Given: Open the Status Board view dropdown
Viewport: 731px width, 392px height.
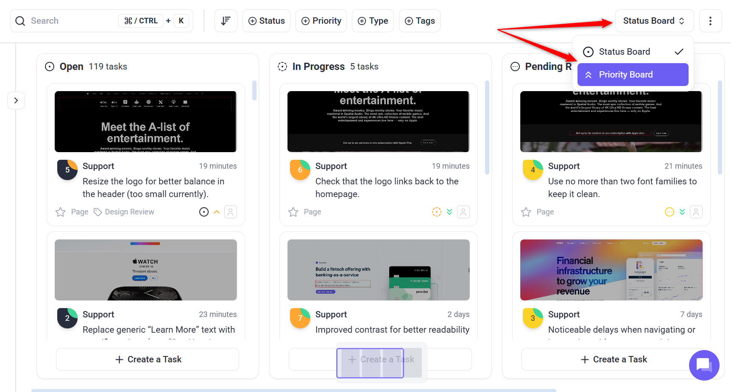Looking at the screenshot, I should tap(654, 21).
